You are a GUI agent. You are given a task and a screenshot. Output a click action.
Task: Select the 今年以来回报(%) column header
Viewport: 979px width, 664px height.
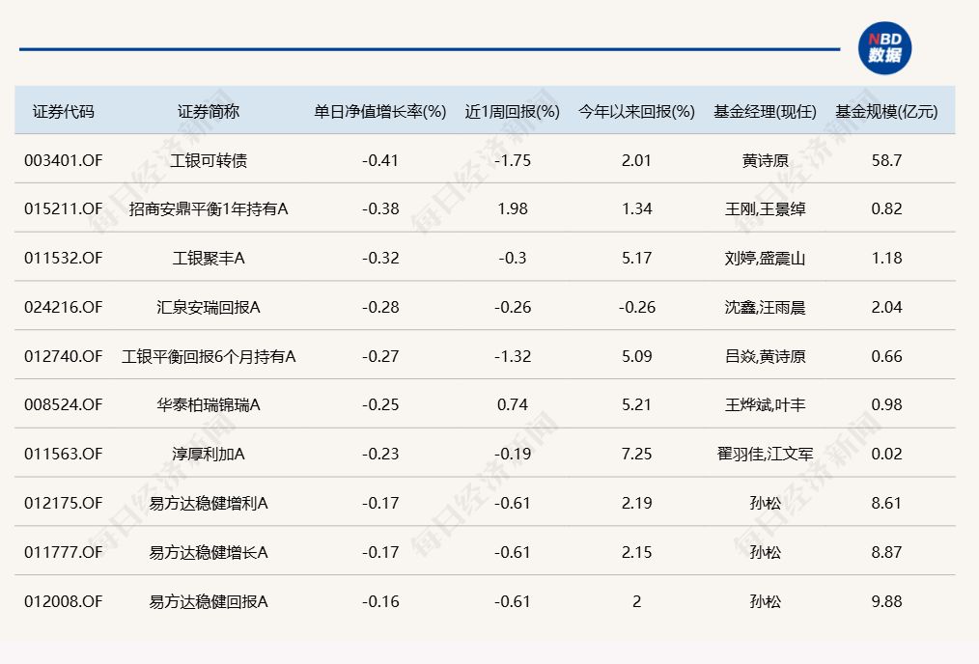coord(637,112)
